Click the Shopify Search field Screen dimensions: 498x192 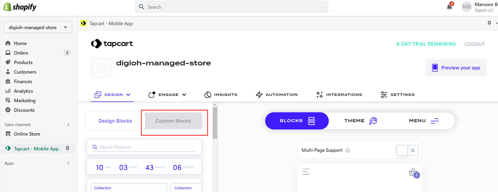point(232,7)
